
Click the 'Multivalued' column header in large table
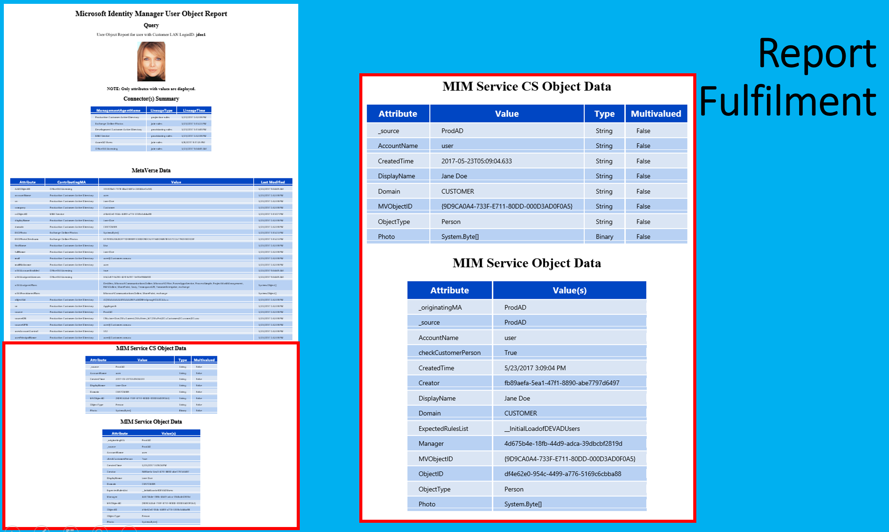[x=656, y=114]
